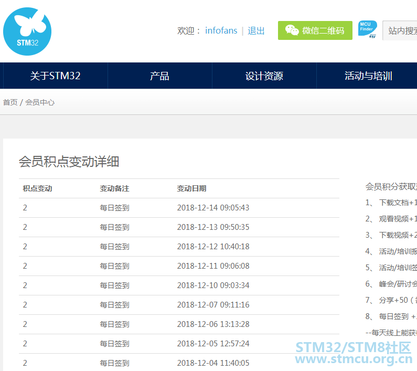
Task: Click the 积点变动 column header
Action: (x=37, y=188)
